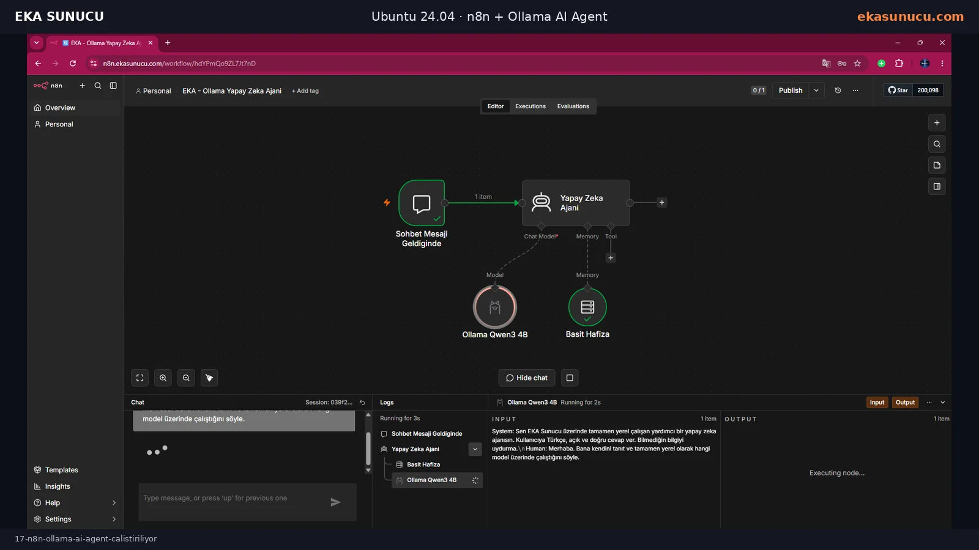Viewport: 979px width, 550px height.
Task: Open workflow history icon
Action: pos(838,90)
